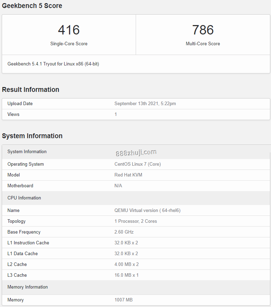The image size is (271, 307).
Task: Click the 'Geekbench 5 Score' heading
Action: click(x=32, y=6)
